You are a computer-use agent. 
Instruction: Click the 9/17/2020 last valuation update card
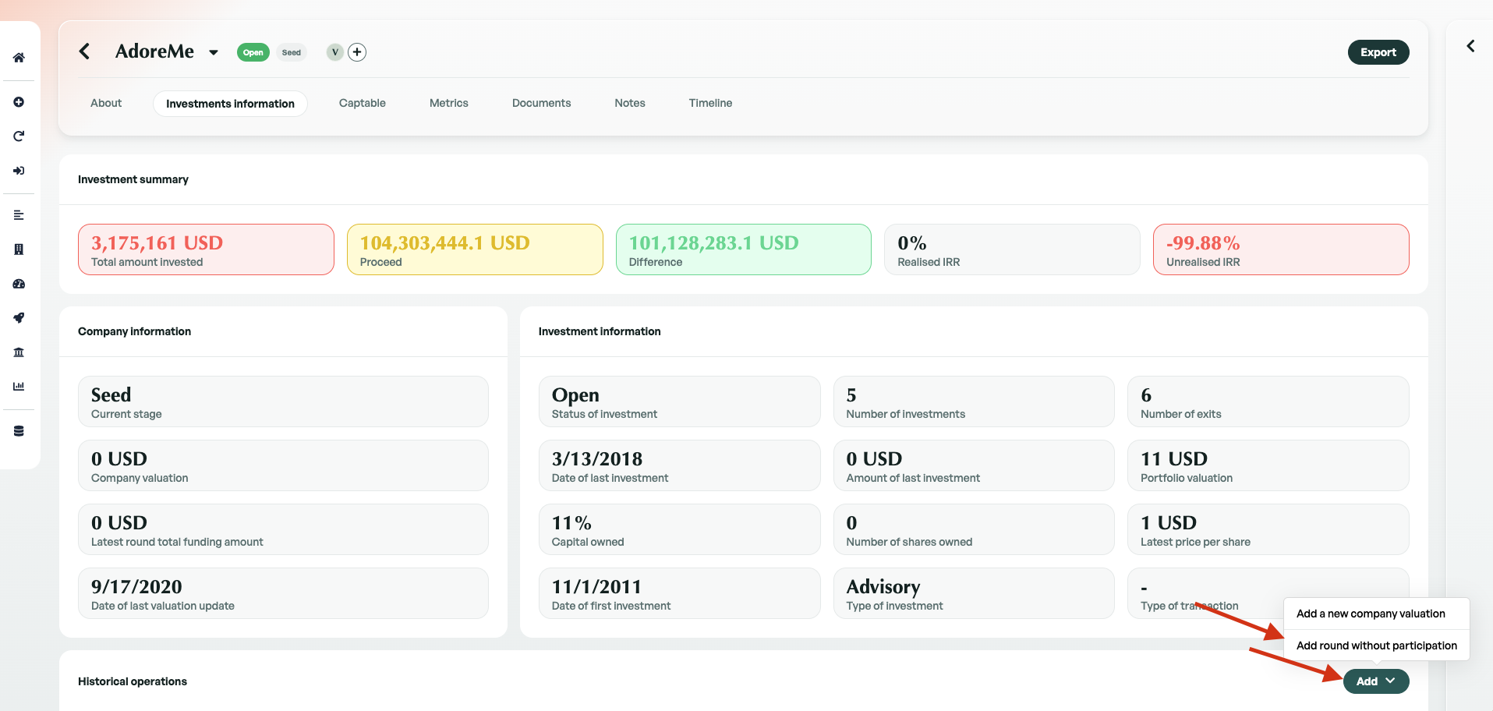pos(283,593)
